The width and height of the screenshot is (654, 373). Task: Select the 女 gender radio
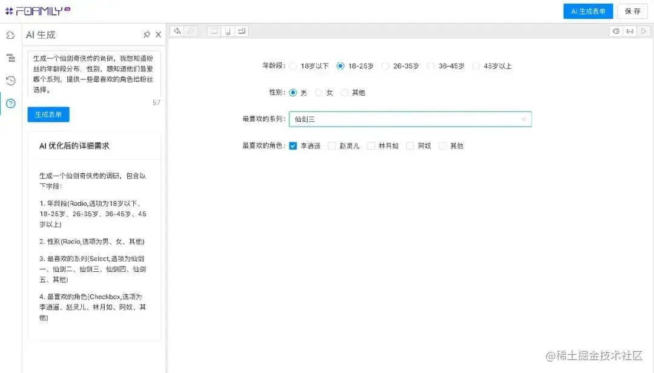[319, 93]
